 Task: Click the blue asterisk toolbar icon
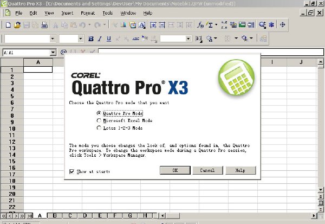(271, 25)
